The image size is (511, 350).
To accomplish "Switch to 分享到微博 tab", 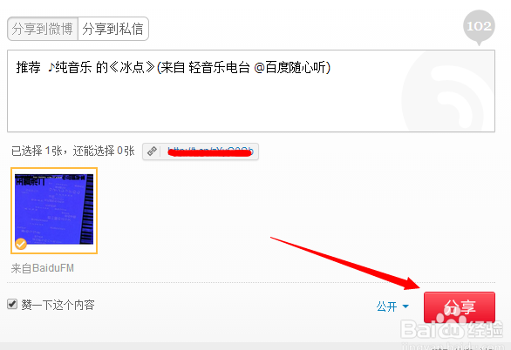I will pos(43,29).
